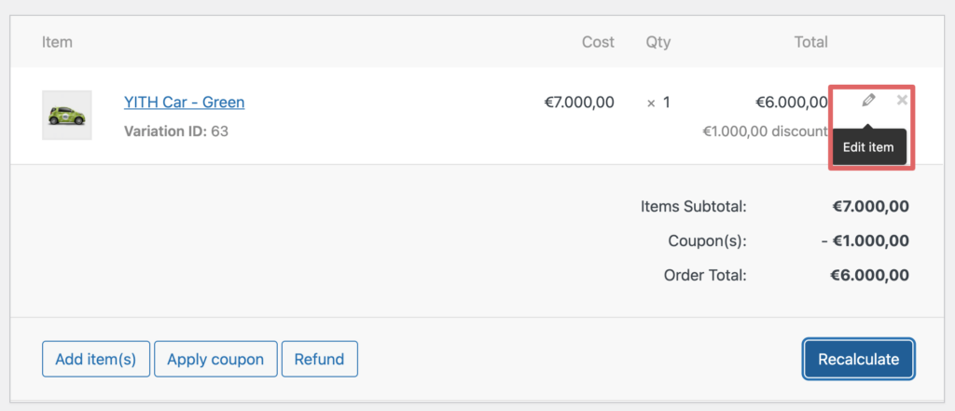Image resolution: width=955 pixels, height=411 pixels.
Task: Click the Order Total amount €6.000,00
Action: coord(870,275)
